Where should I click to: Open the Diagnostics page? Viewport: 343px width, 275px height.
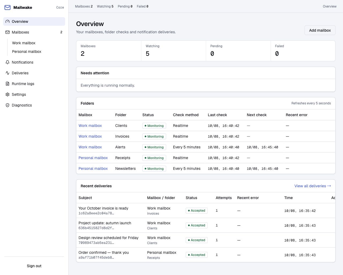tap(34, 105)
